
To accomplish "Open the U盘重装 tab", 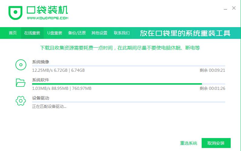I will tap(55, 33).
